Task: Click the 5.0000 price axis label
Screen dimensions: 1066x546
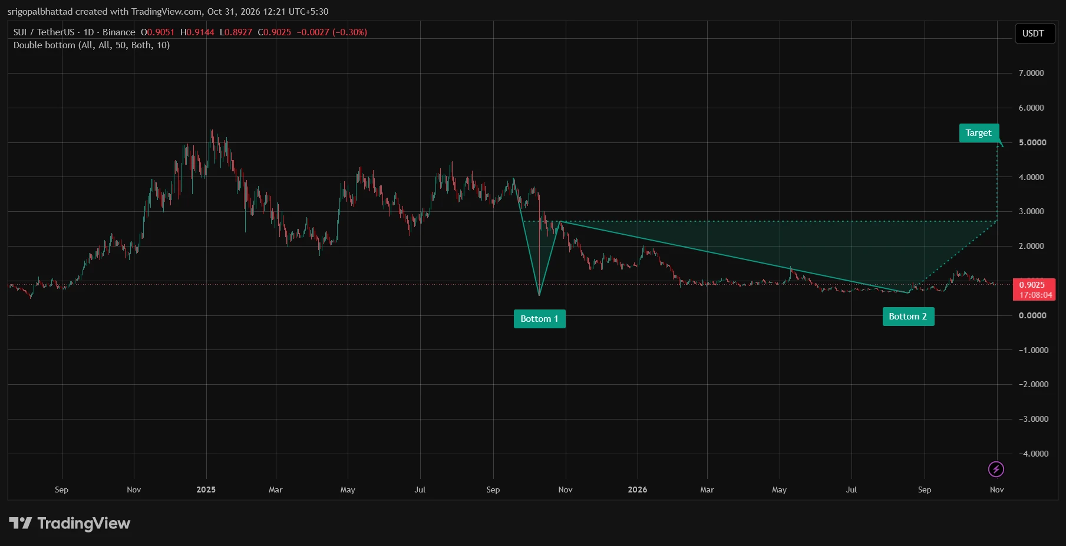Action: click(1031, 142)
